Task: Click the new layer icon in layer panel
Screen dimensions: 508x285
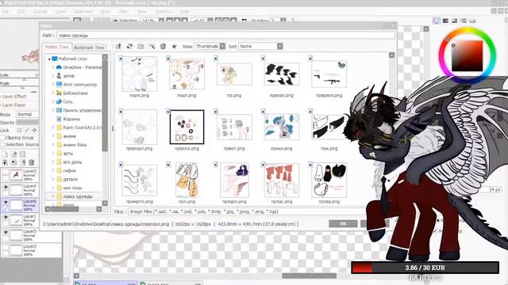Action: coord(5,154)
